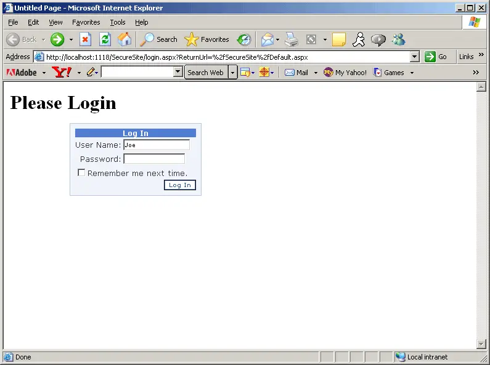
Task: Expand the Links toolbar chevron
Action: 481,55
